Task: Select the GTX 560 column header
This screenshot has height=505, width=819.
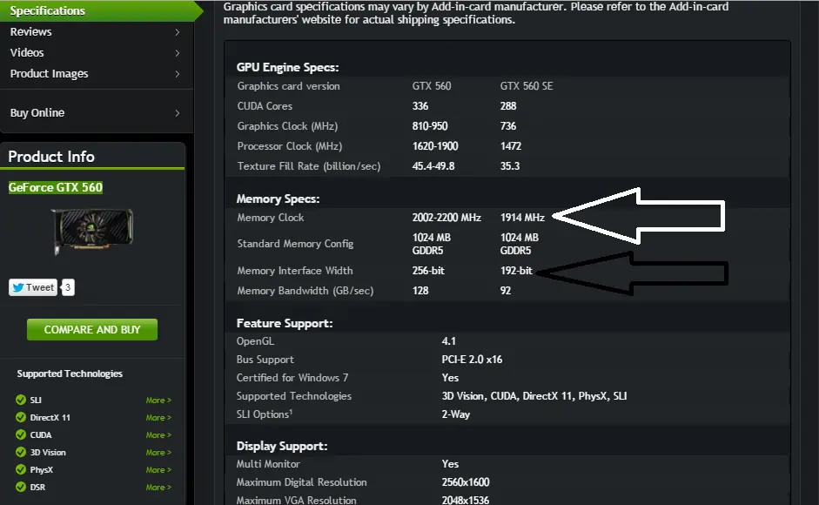Action: point(432,86)
